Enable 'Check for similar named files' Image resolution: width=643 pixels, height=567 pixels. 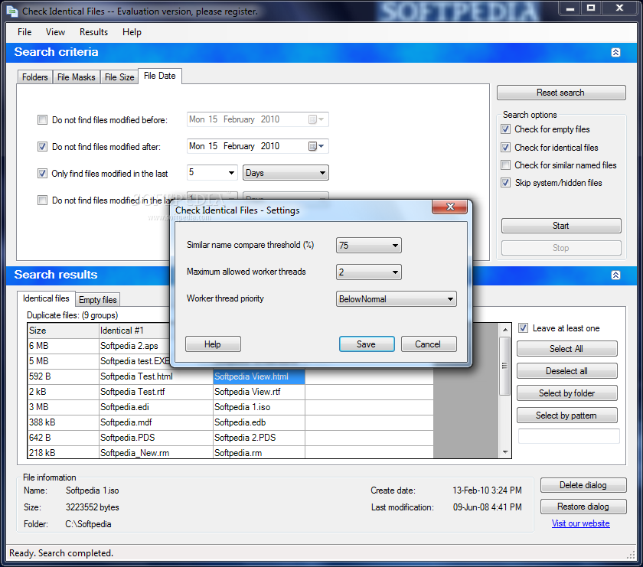[x=506, y=165]
